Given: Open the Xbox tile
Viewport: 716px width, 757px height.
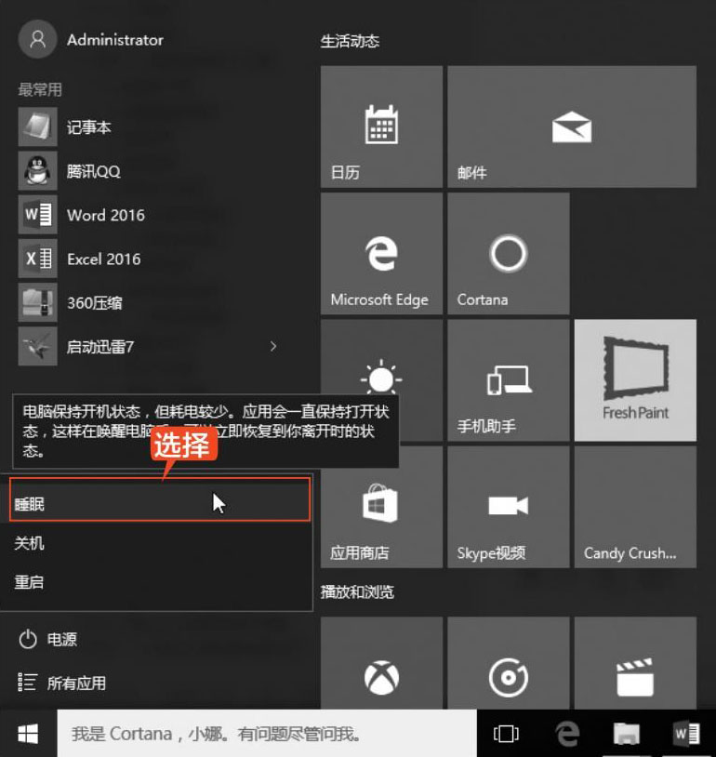Looking at the screenshot, I should (381, 663).
